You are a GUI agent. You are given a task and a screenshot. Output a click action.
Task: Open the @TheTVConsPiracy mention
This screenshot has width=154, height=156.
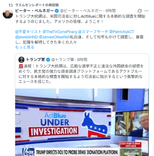pyautogui.click(x=60, y=32)
